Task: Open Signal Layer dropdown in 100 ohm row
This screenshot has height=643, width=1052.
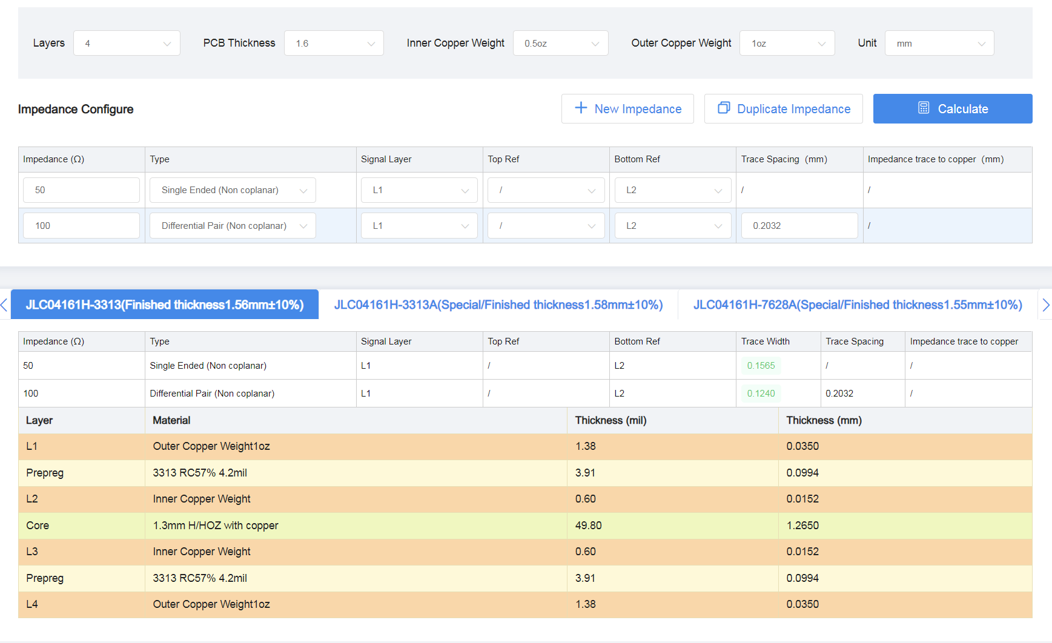Action: pos(419,226)
